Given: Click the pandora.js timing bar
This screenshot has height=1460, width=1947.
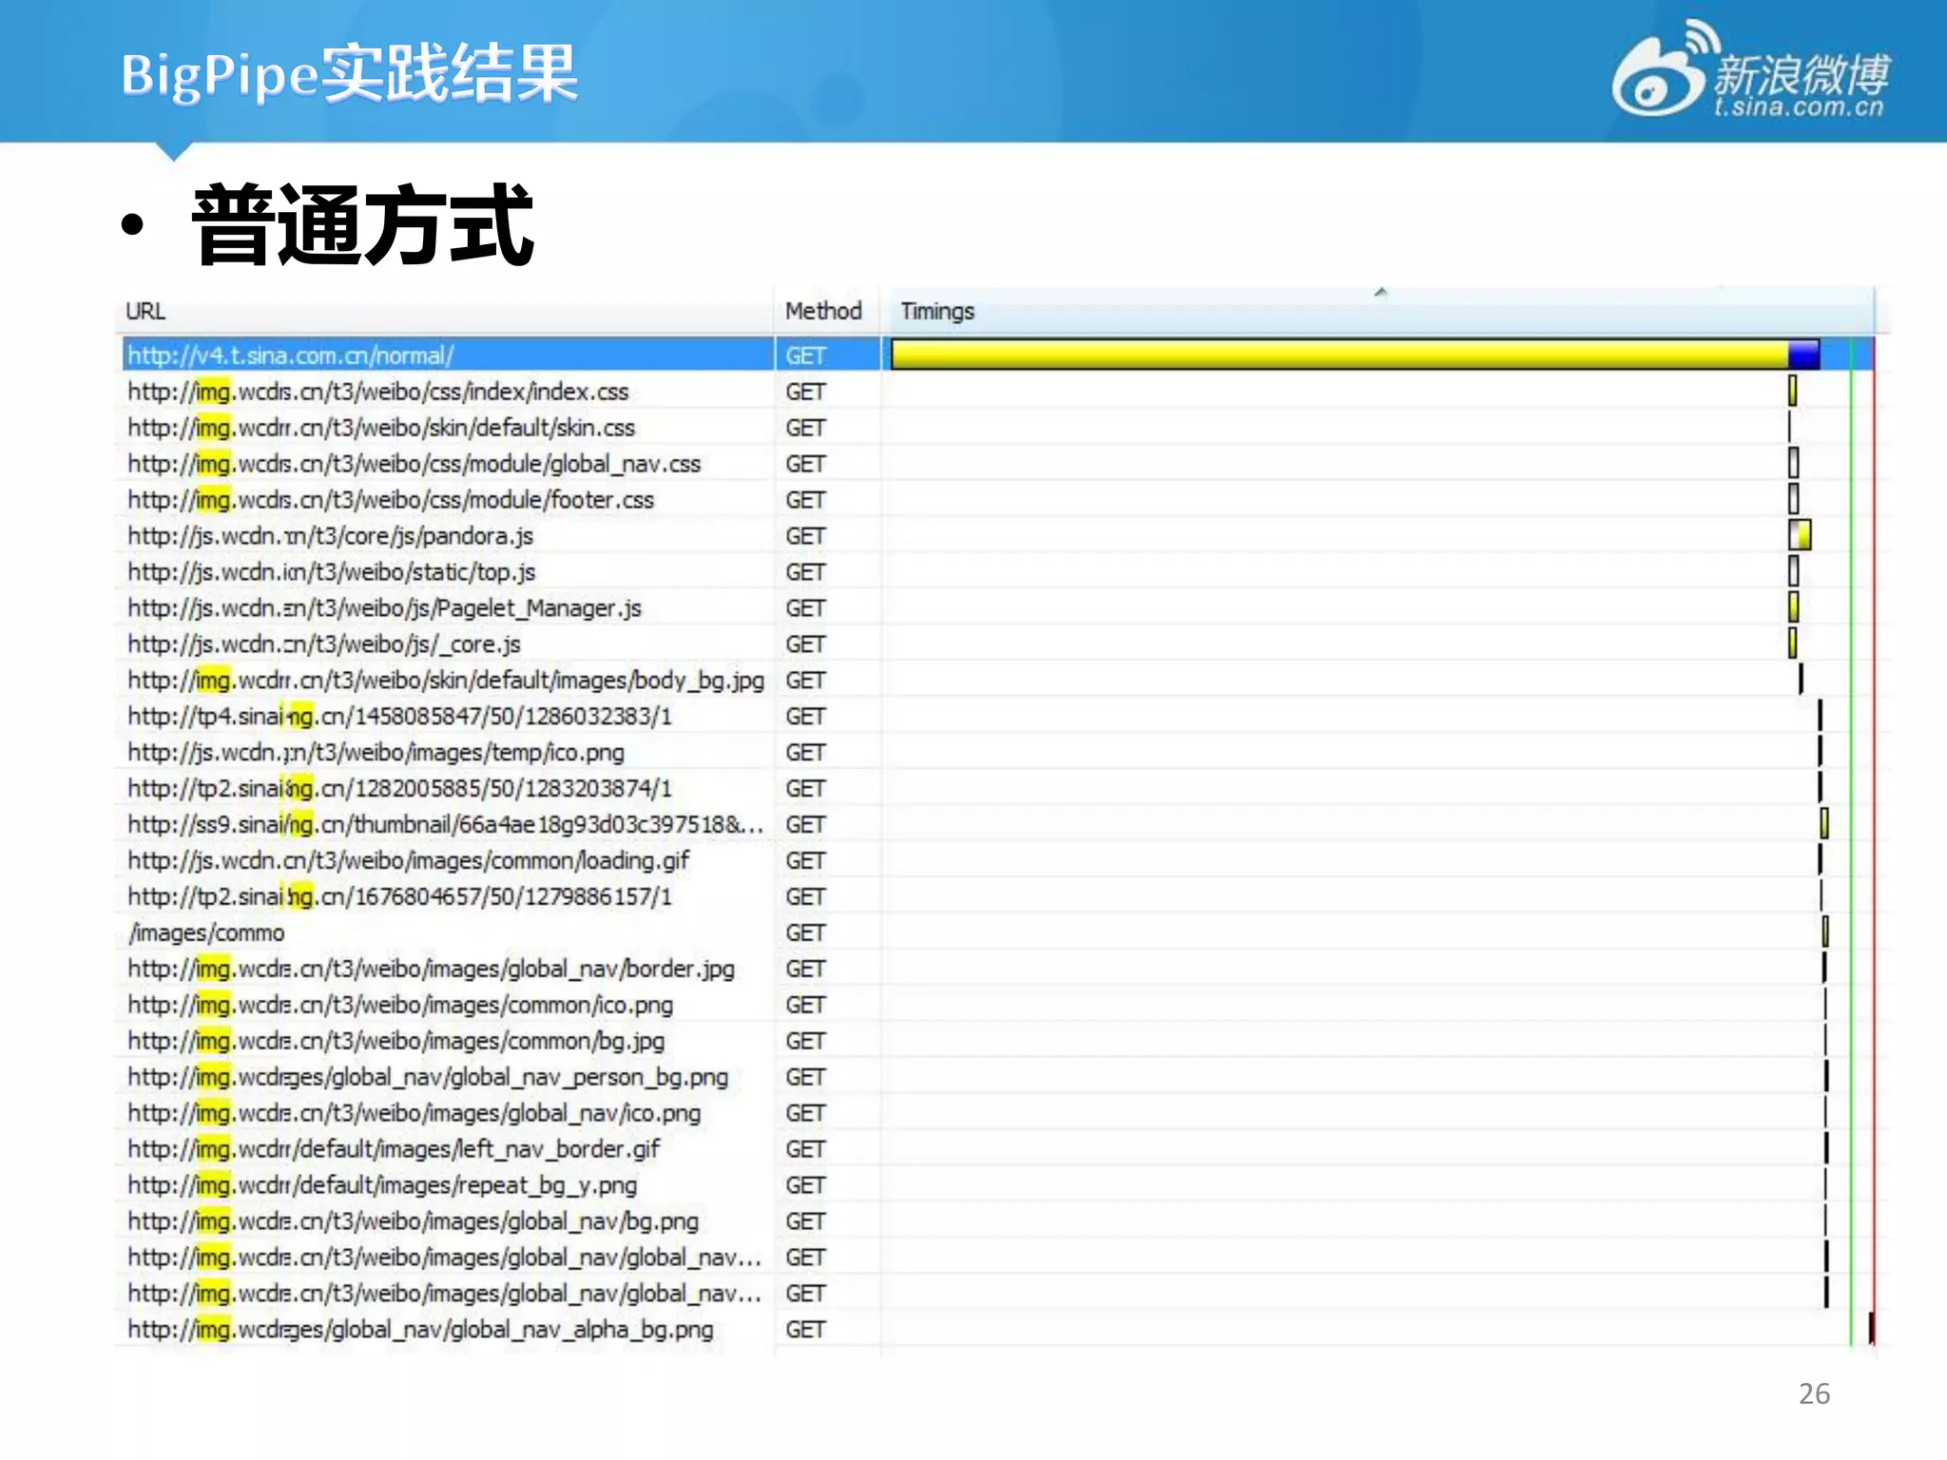Looking at the screenshot, I should pos(1799,535).
